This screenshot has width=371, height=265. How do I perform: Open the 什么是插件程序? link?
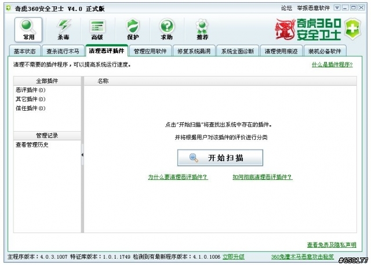(x=332, y=64)
